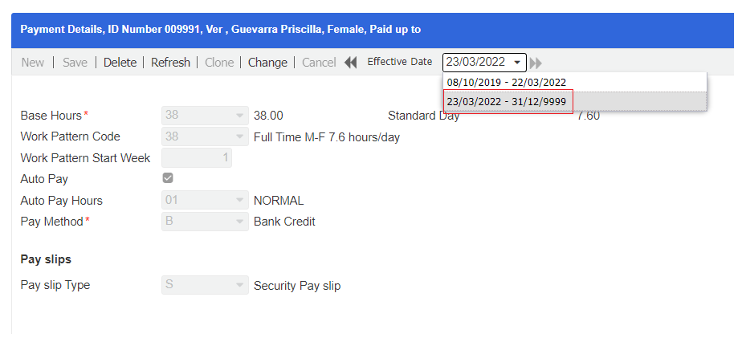Select date range 08/10/2019 - 22/03/2022
Viewport: 742px width, 342px height.
[506, 82]
